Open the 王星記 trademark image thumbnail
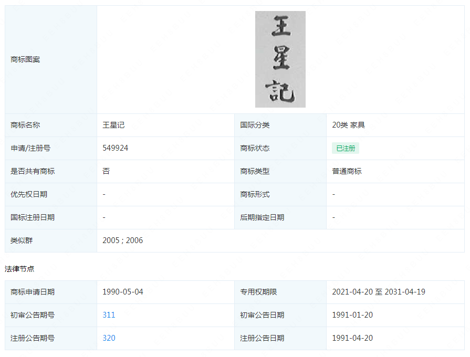Viewport: 470px width, 357px height. [280, 59]
